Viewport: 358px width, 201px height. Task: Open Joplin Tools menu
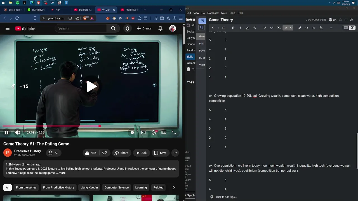tap(232, 13)
